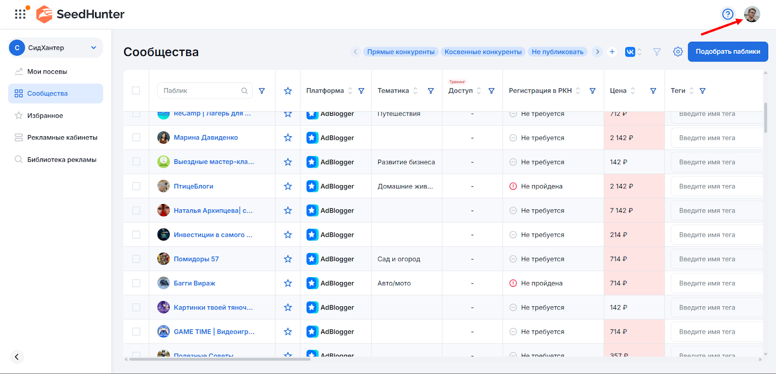Open the apps grid menu icon
Image resolution: width=776 pixels, height=374 pixels.
20,14
